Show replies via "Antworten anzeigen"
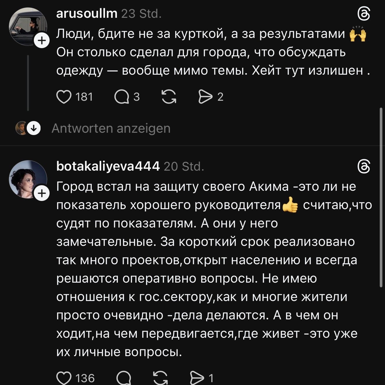The image size is (385, 385). pos(111,129)
